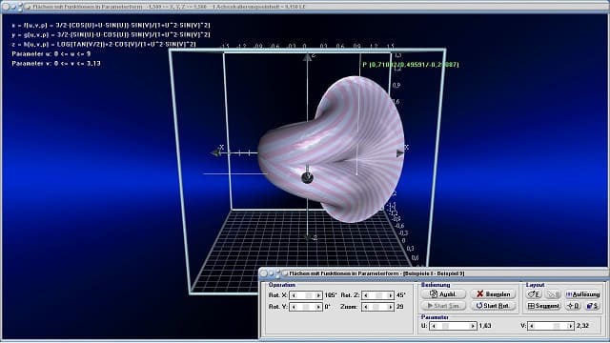
Task: Click the U value 1,63
Action: click(x=485, y=326)
